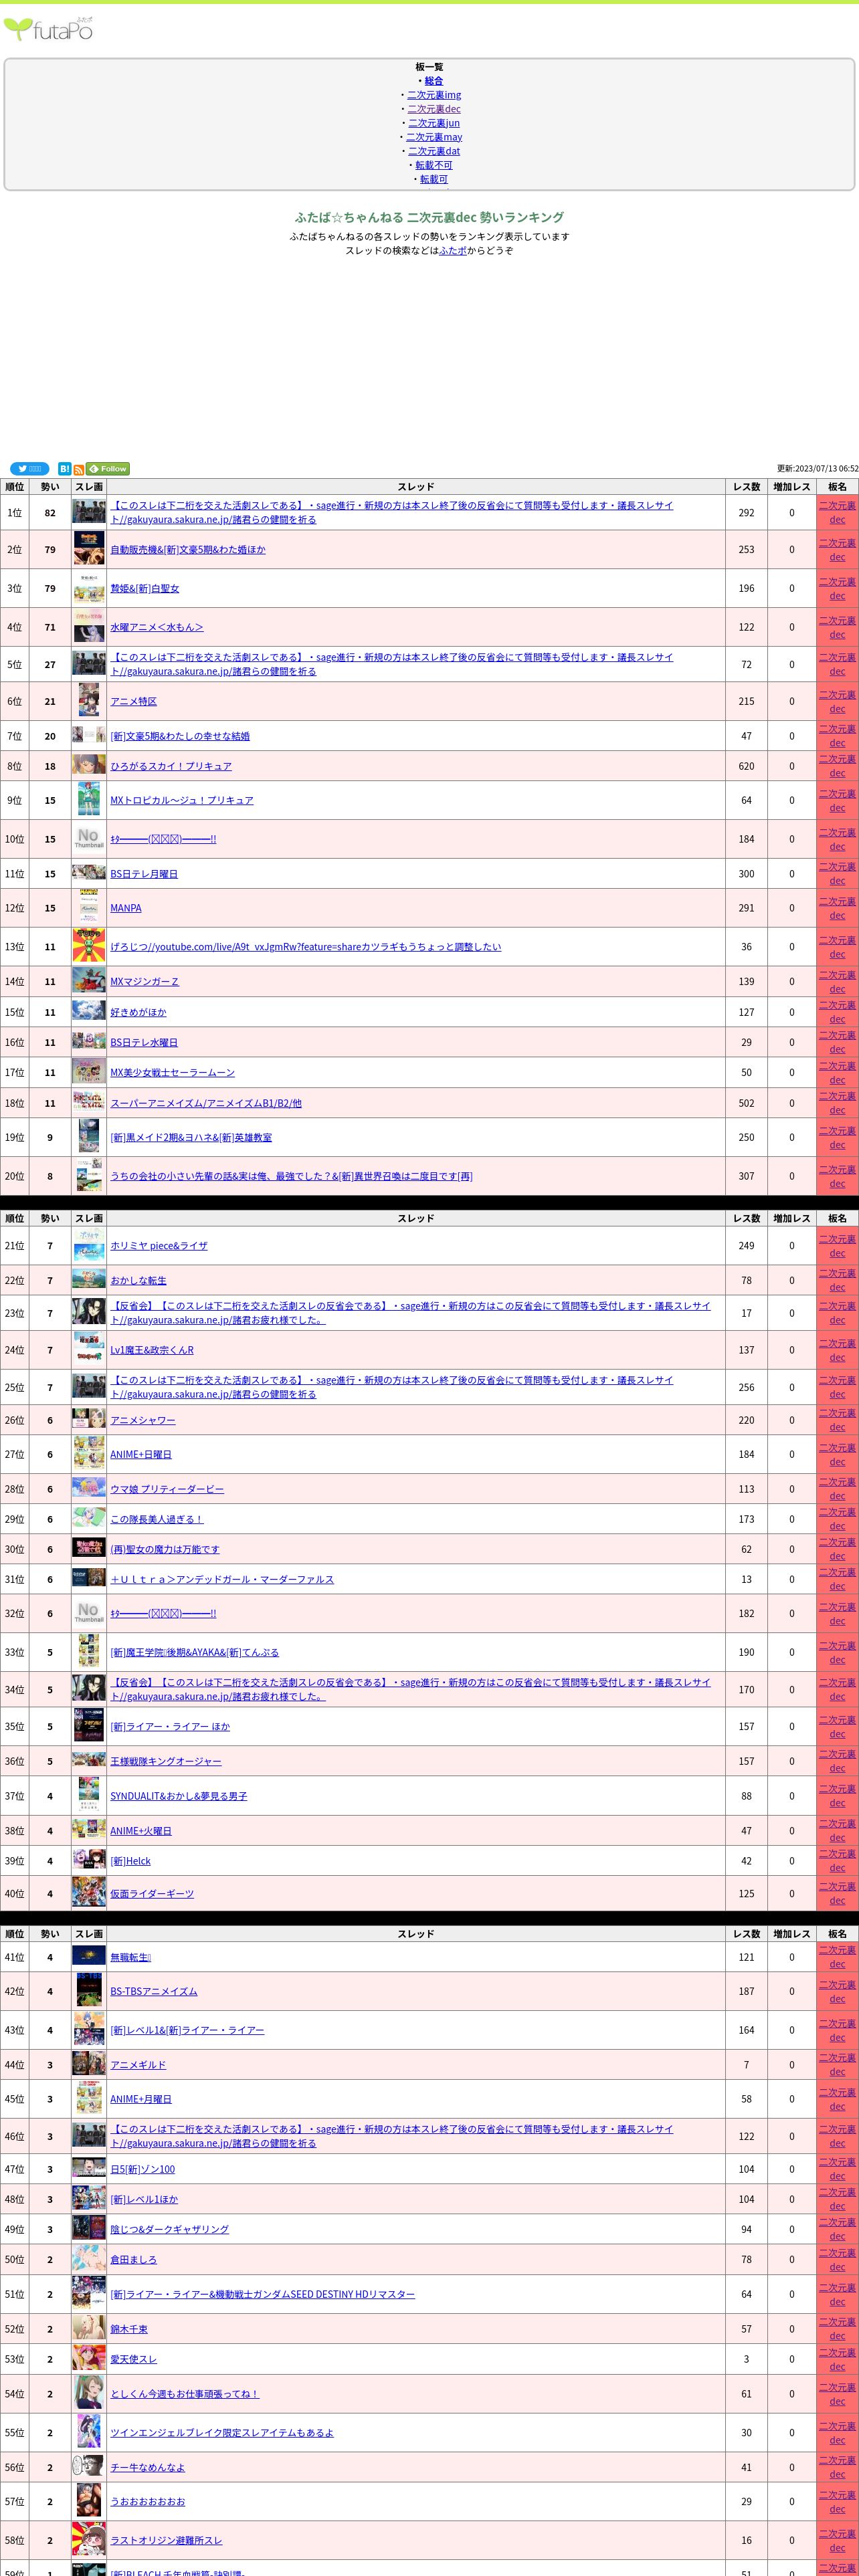Open the アニメシャワー thread
This screenshot has width=859, height=2576.
tap(143, 1420)
